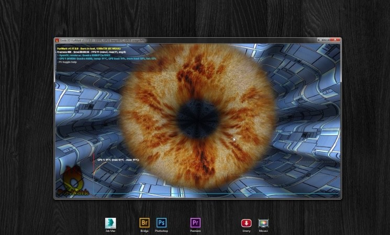Click the FurMark flame logo in corner
This screenshot has height=235, width=390.
coord(72,182)
